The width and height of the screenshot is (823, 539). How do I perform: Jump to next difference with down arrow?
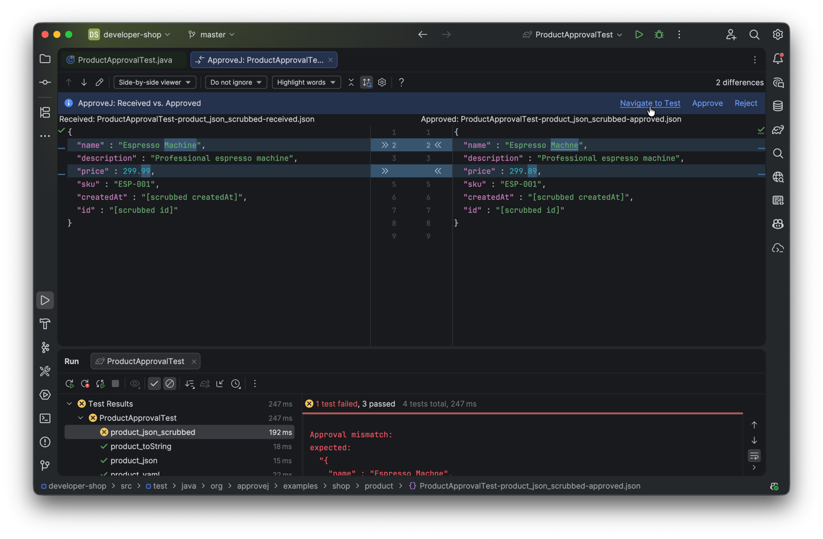tap(84, 83)
